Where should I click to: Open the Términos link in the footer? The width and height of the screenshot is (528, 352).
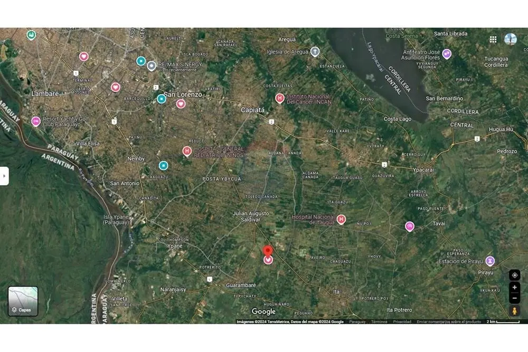pyautogui.click(x=379, y=322)
